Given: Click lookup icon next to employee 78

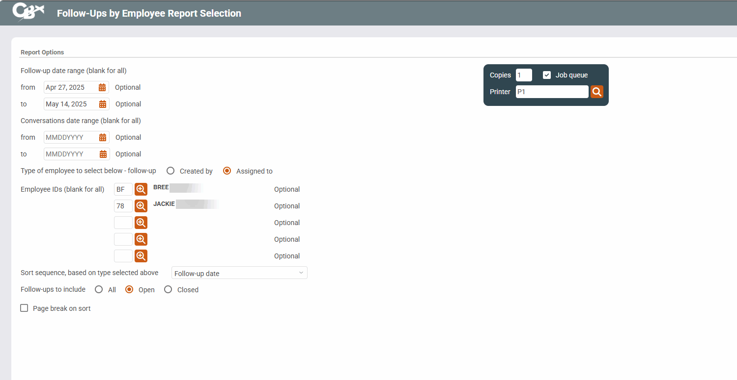Looking at the screenshot, I should click(141, 206).
